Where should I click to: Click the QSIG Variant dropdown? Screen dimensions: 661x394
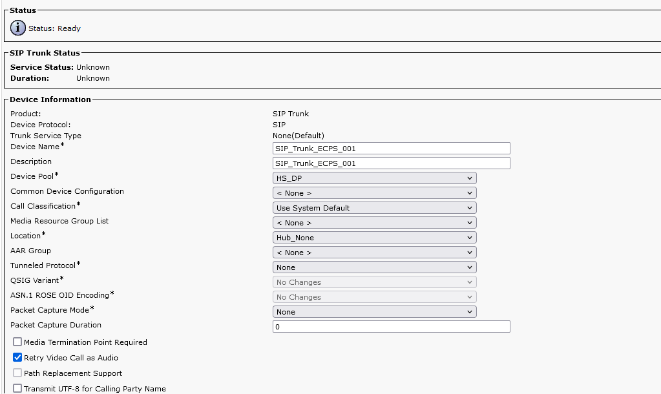[374, 282]
